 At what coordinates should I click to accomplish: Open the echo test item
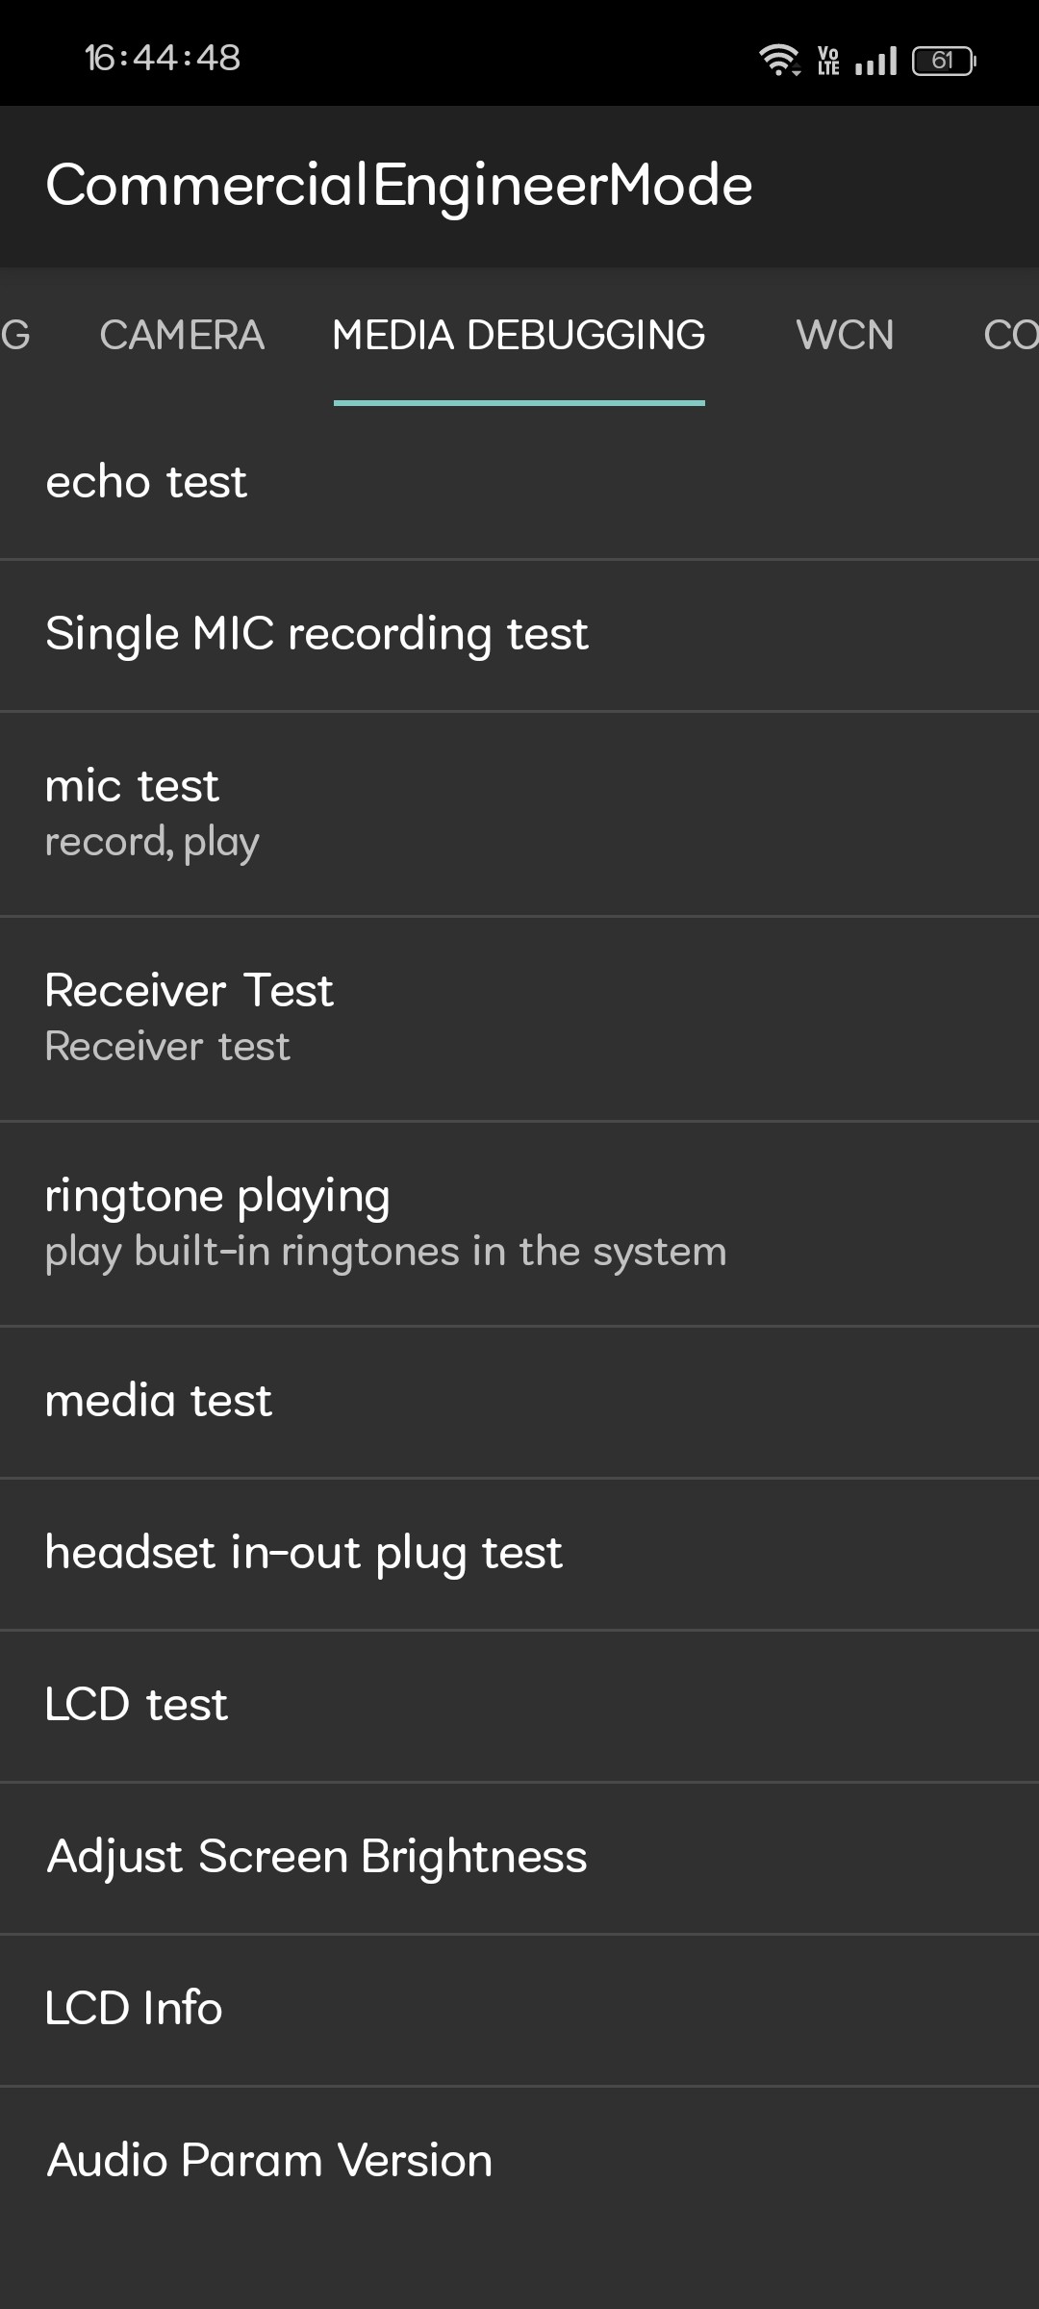[519, 482]
